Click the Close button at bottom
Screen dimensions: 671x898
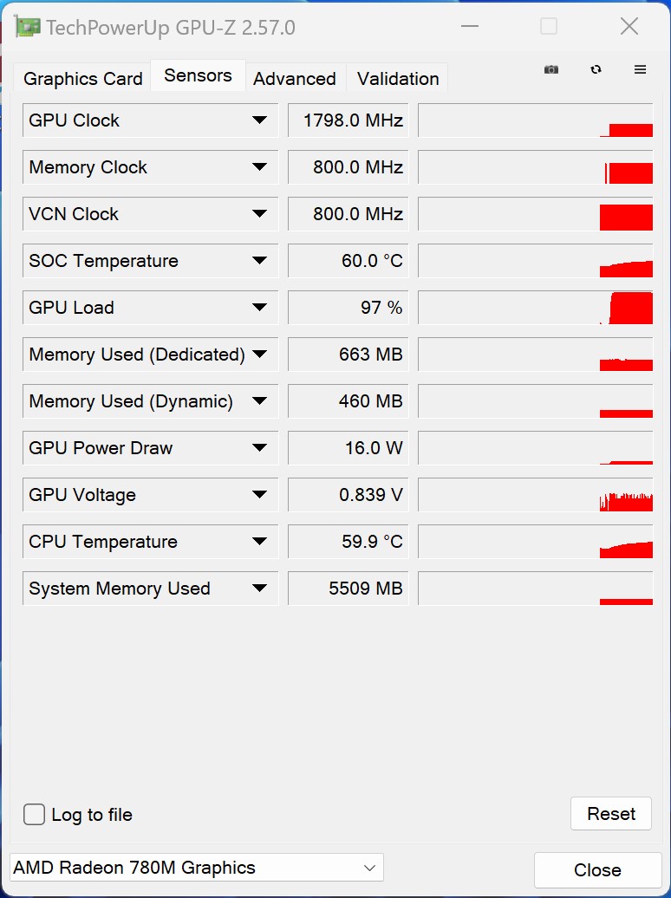point(597,869)
